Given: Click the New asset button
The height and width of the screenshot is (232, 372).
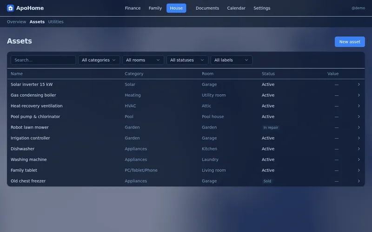Looking at the screenshot, I should point(350,42).
